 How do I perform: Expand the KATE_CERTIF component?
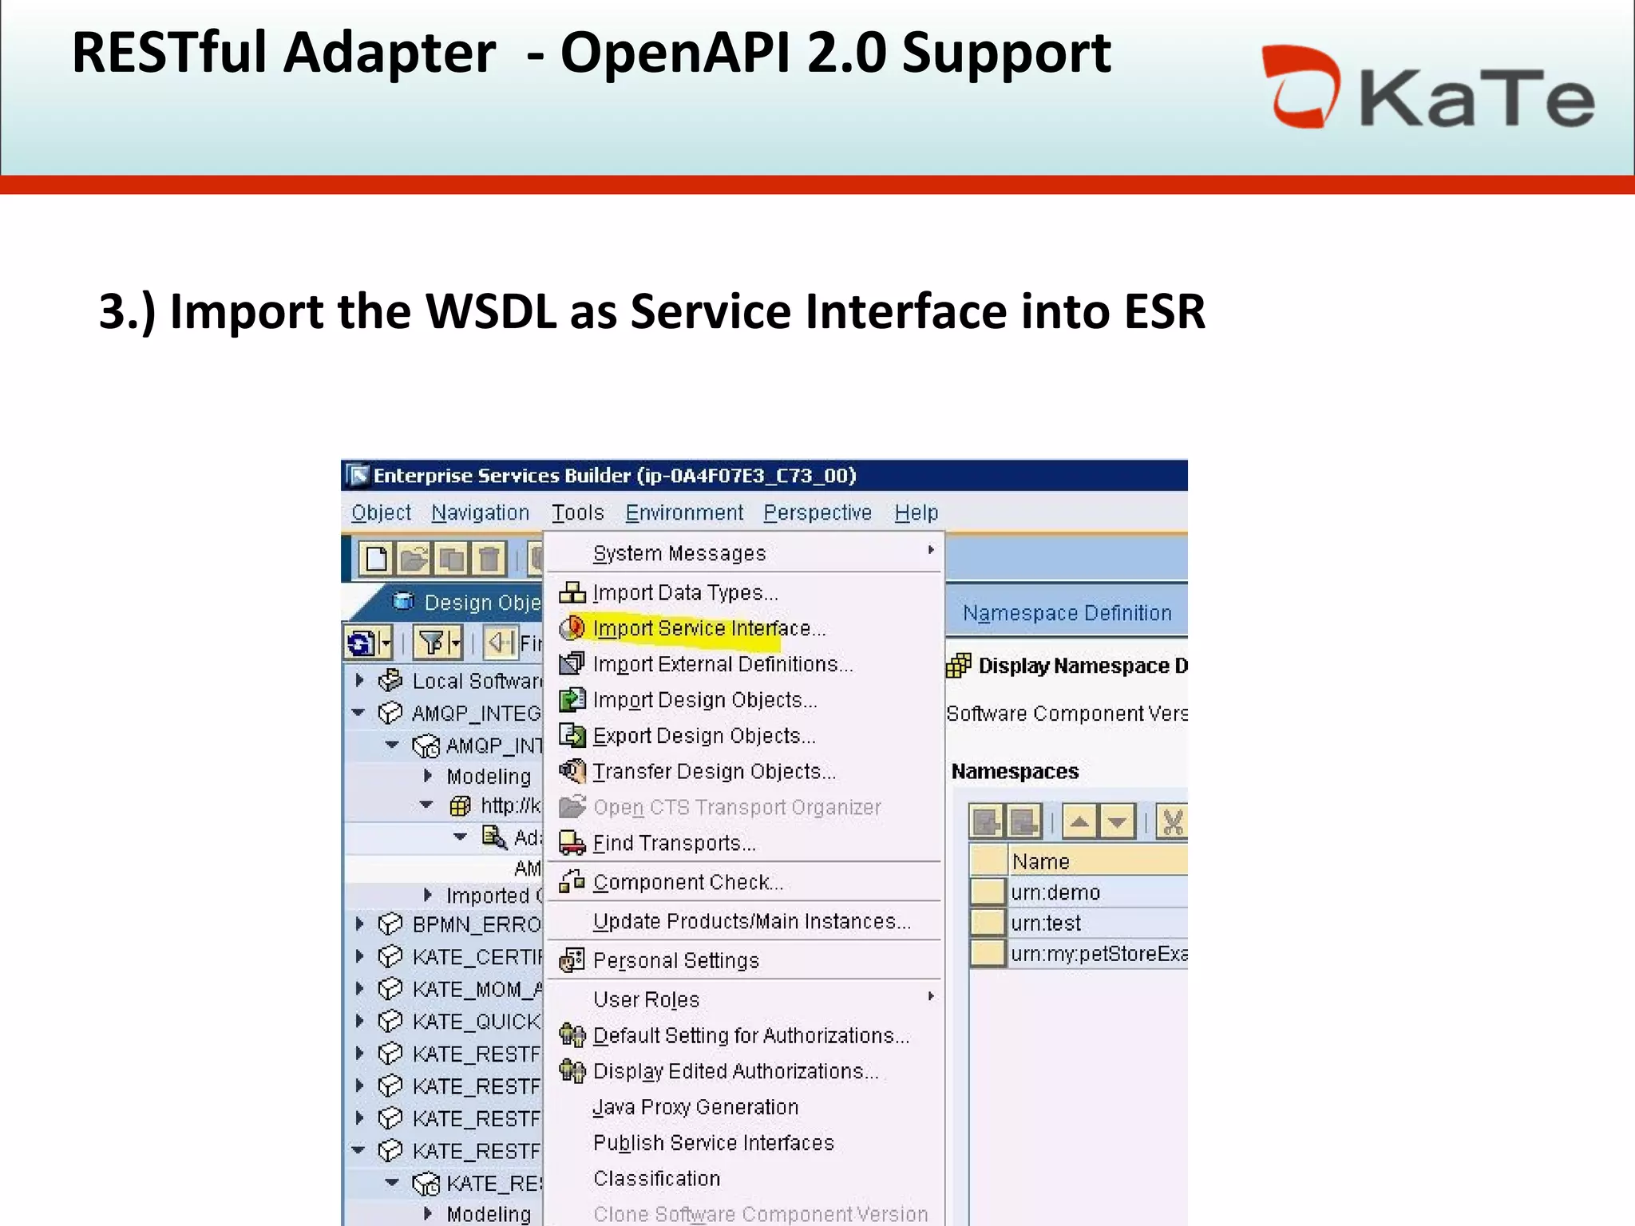359,956
